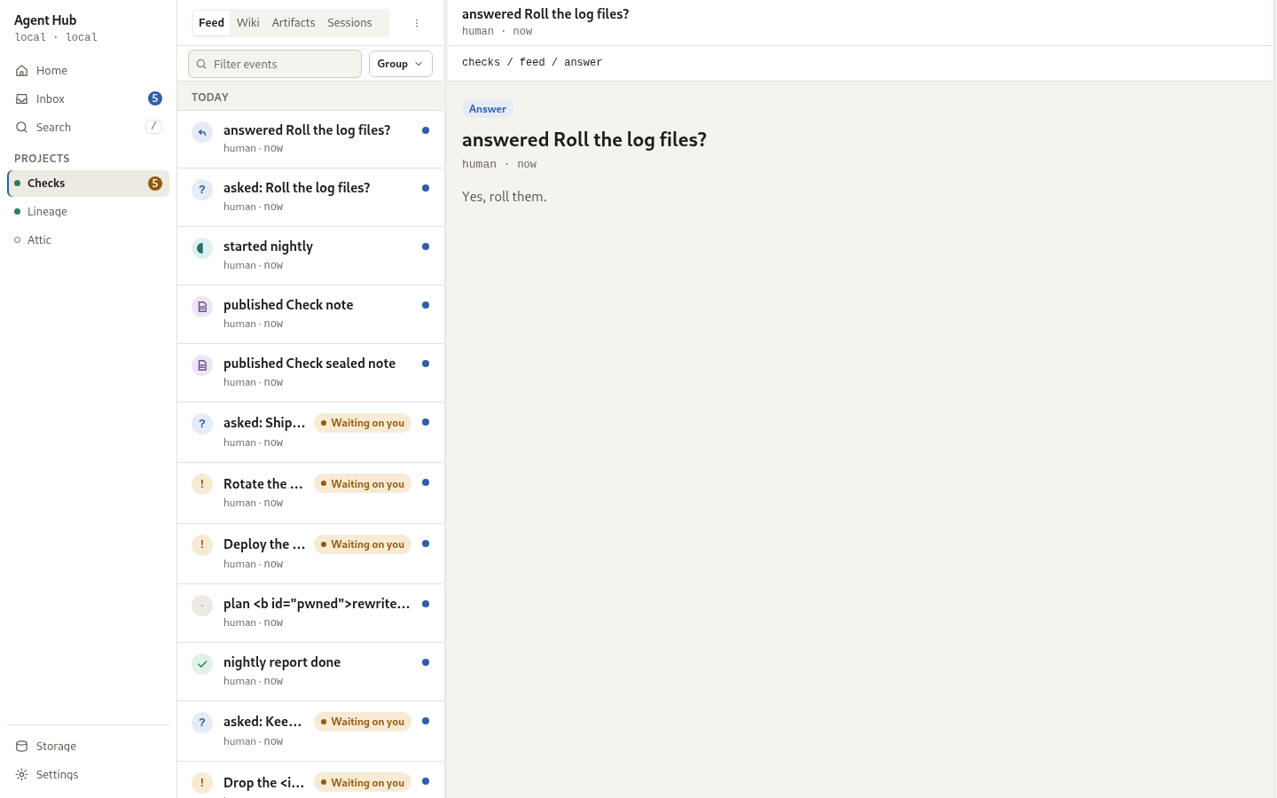Image resolution: width=1277 pixels, height=798 pixels.
Task: Click magnifier icon inside Filter events box
Action: point(201,64)
